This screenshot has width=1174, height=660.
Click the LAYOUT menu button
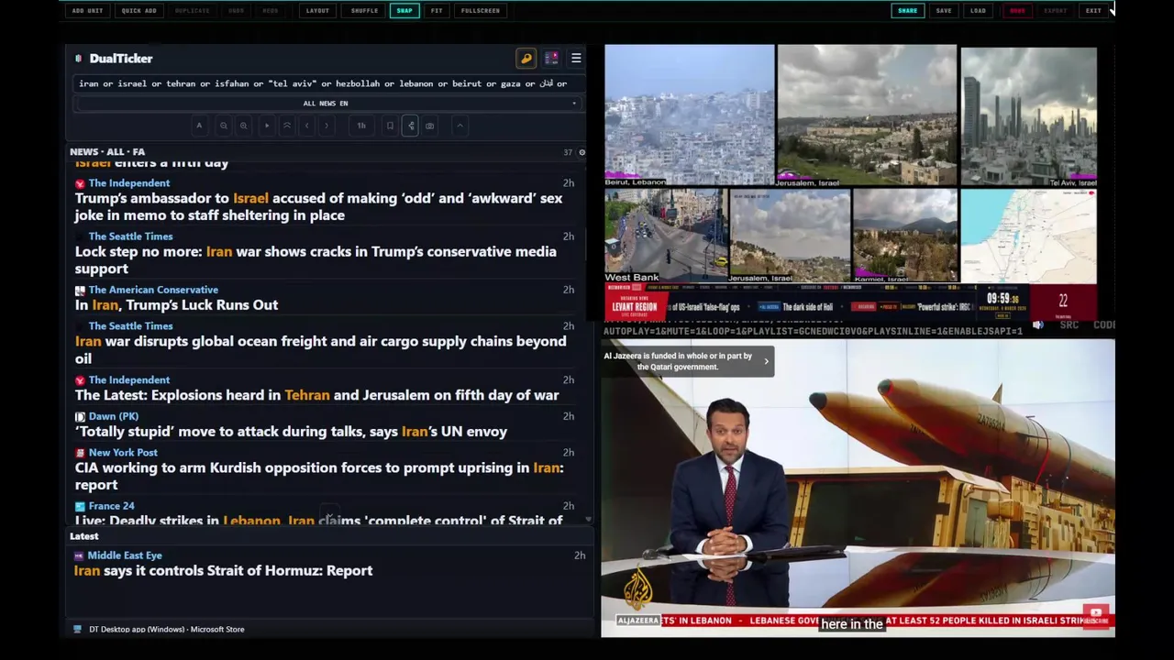pos(317,11)
